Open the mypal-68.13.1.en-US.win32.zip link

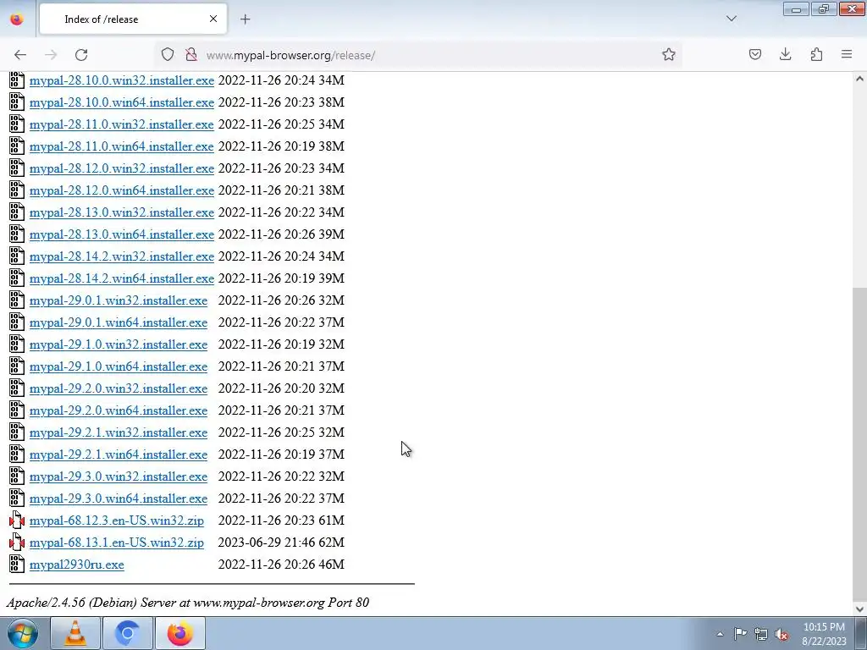coord(117,543)
